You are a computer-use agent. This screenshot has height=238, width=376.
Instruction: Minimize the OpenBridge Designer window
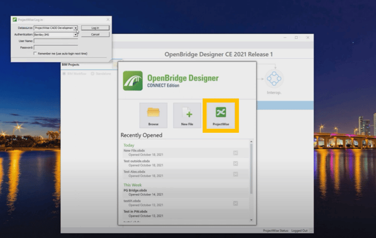pos(285,38)
